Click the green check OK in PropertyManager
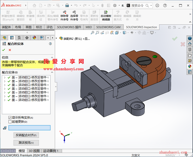 [x=4, y=50]
